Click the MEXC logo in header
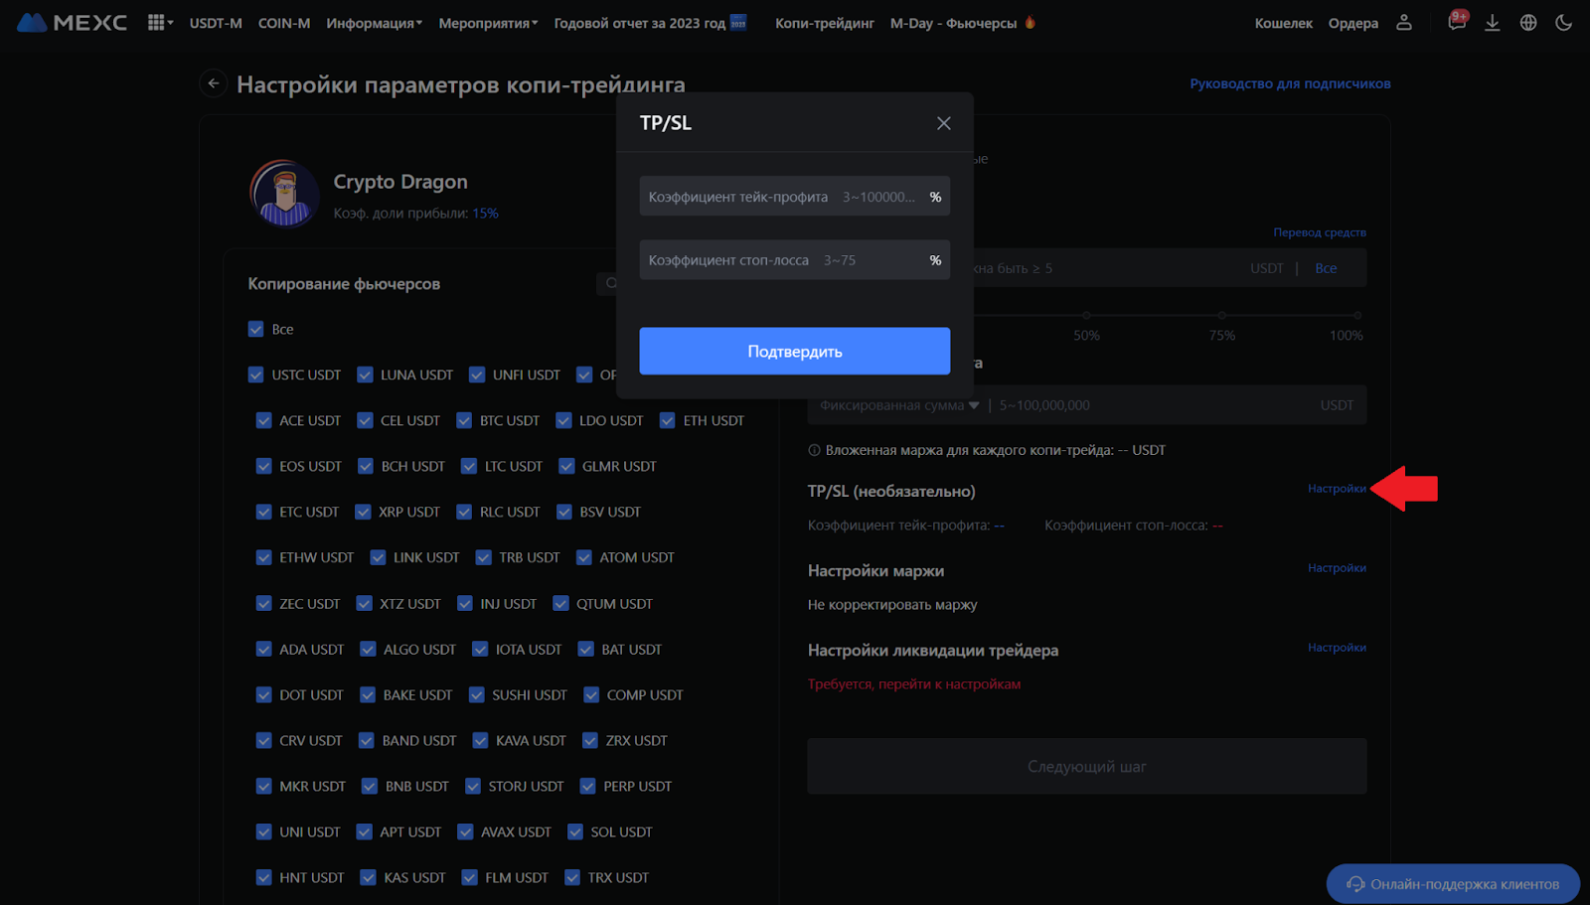 click(73, 22)
